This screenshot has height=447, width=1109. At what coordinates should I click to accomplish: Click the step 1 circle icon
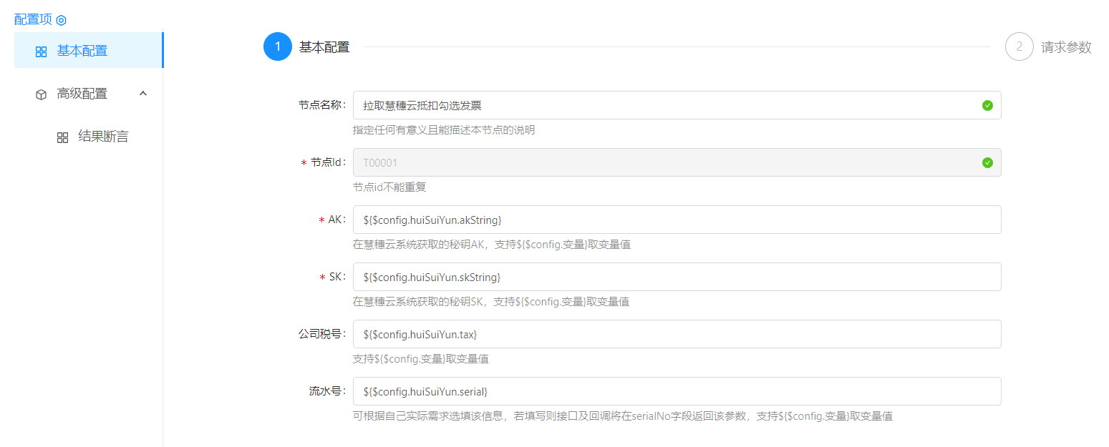[277, 47]
